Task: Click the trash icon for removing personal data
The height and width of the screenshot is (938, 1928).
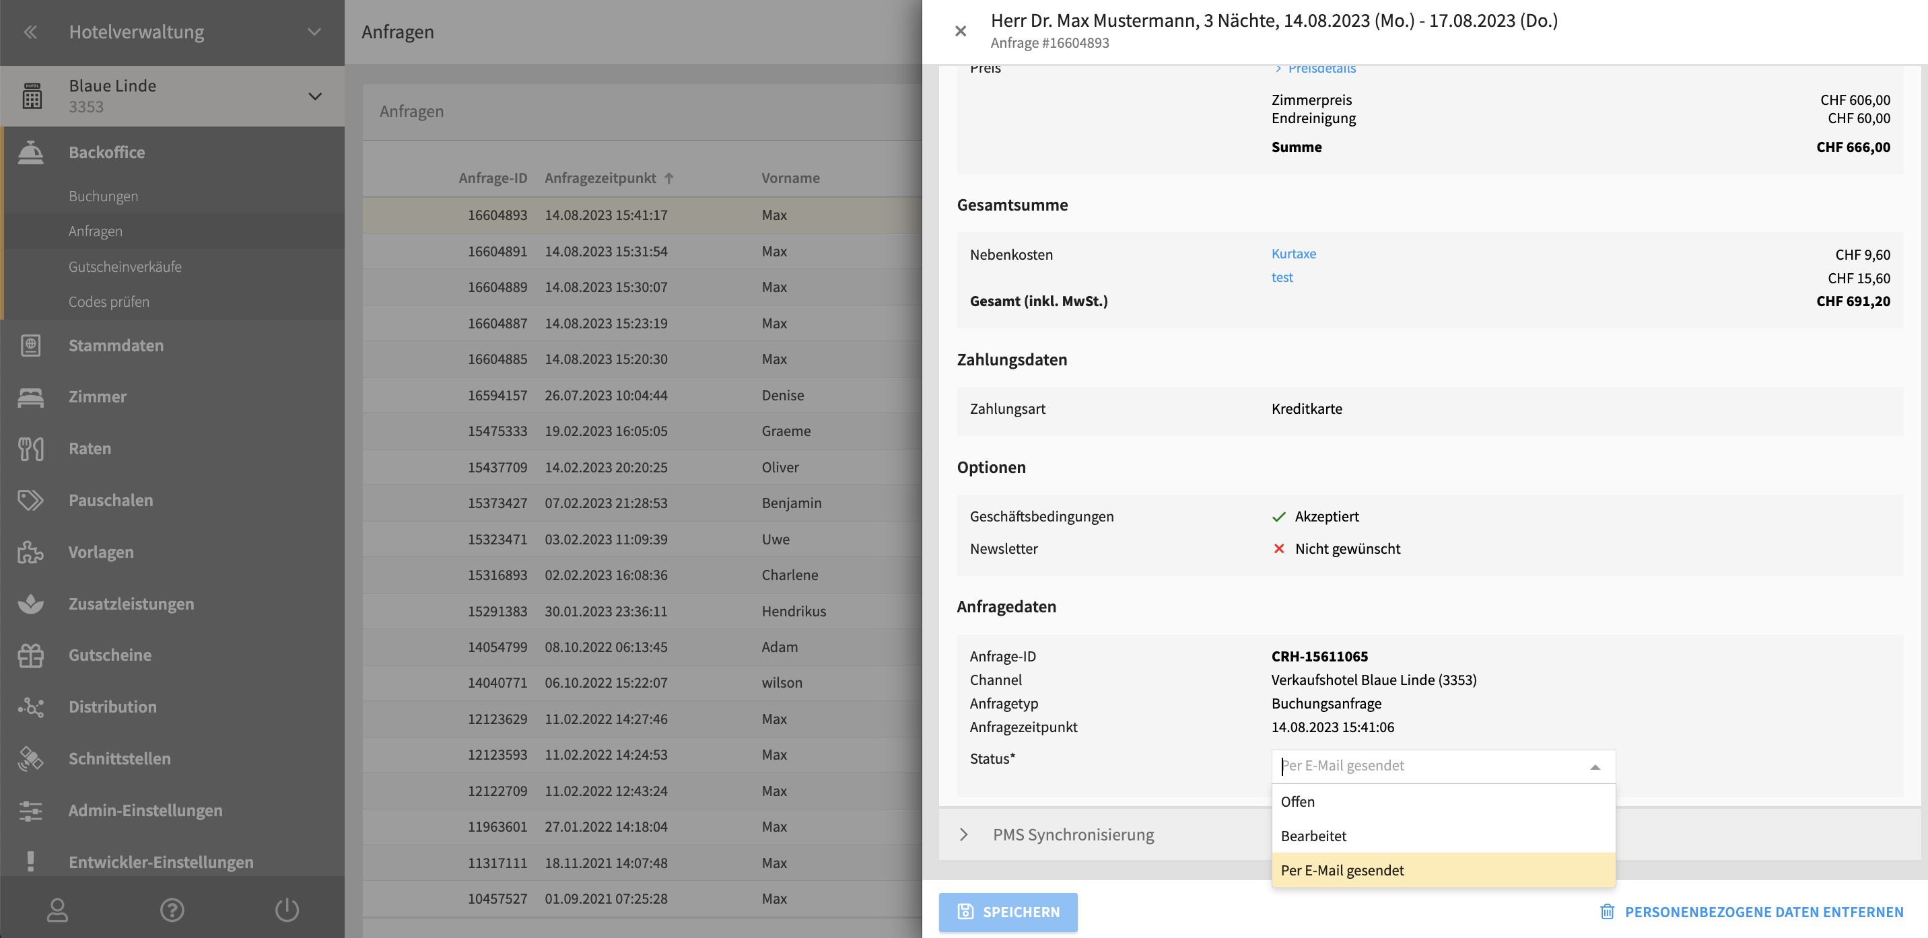Action: click(1607, 912)
